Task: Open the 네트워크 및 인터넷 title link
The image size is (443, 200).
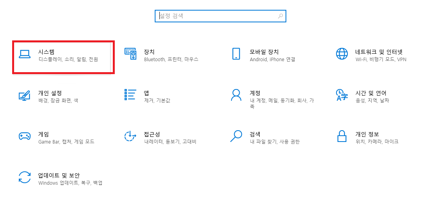Action: [379, 52]
